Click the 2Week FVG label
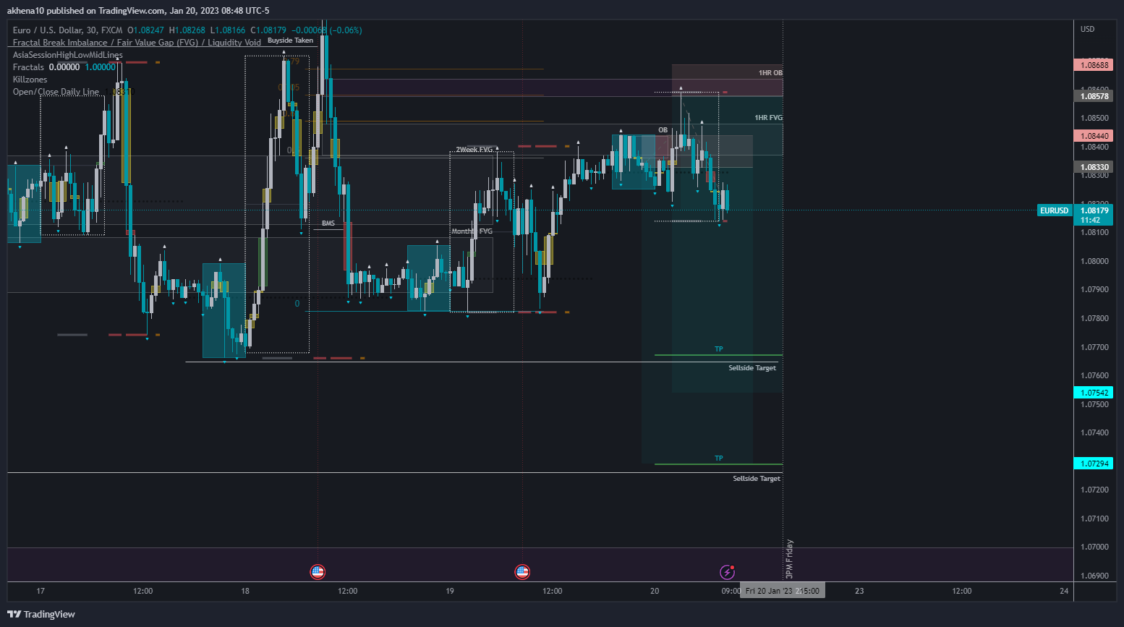Screen dimensions: 1124x627 474,150
